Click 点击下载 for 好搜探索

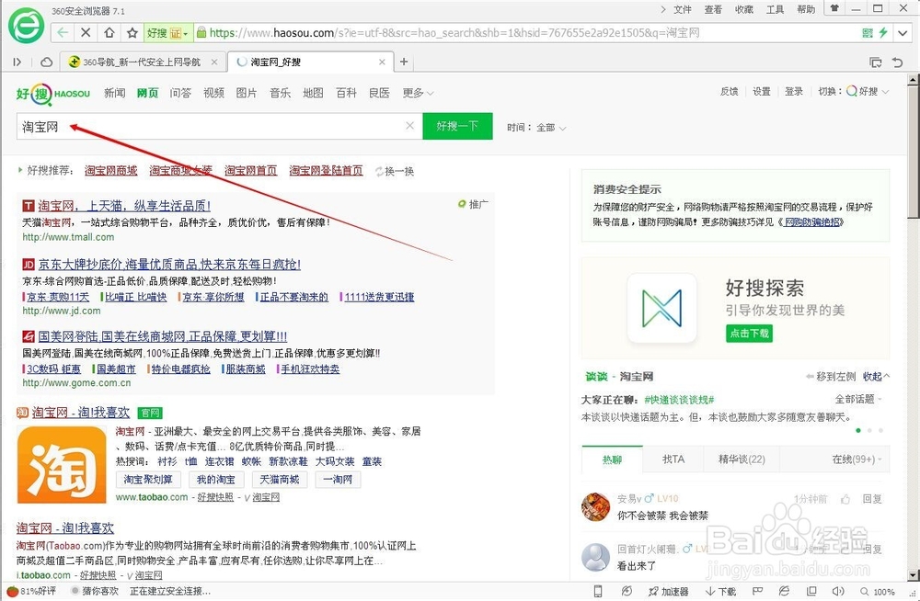point(749,333)
